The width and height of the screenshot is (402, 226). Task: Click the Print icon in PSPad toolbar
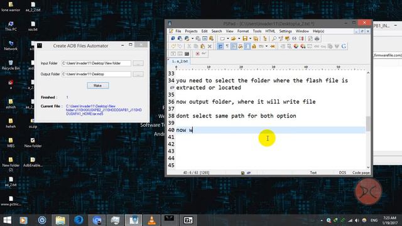pos(317,39)
